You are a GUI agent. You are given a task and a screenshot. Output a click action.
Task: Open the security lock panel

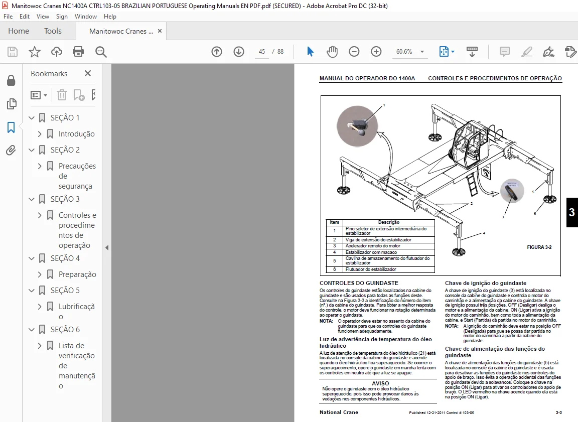pyautogui.click(x=11, y=80)
